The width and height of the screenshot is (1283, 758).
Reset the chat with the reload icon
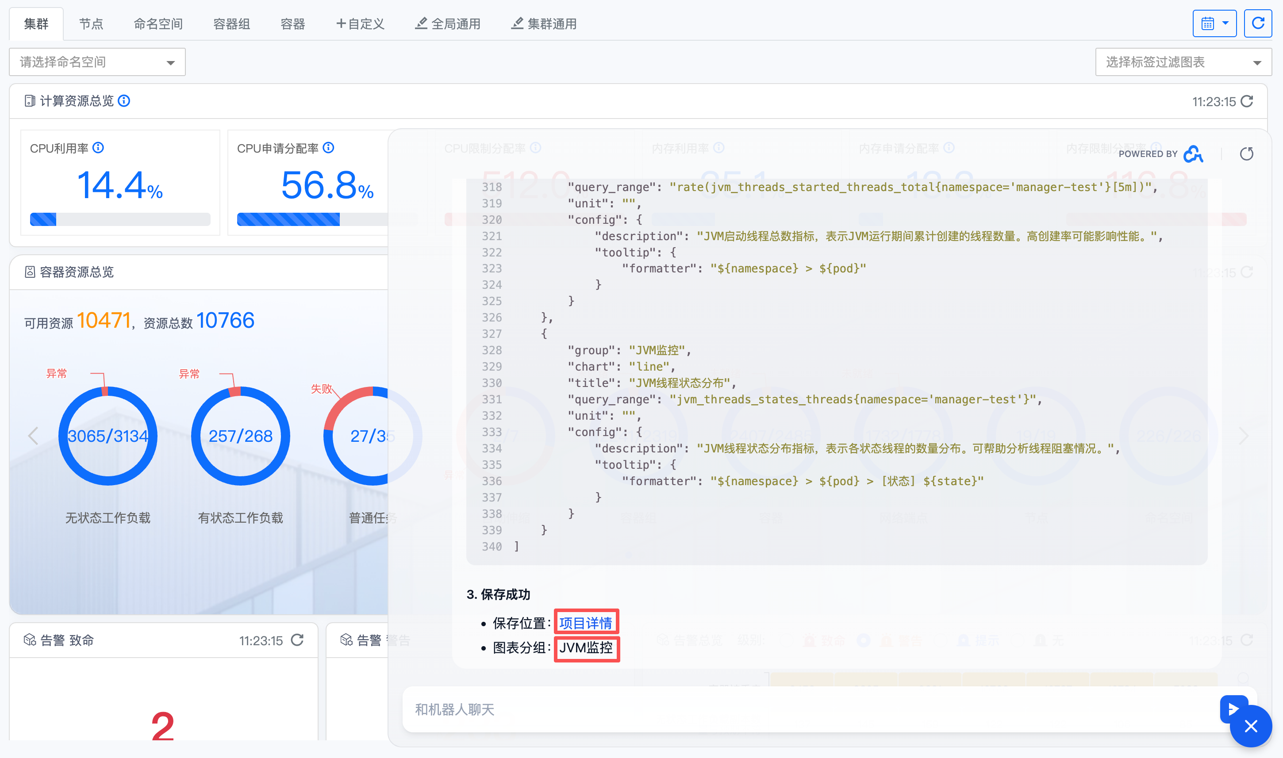point(1246,154)
